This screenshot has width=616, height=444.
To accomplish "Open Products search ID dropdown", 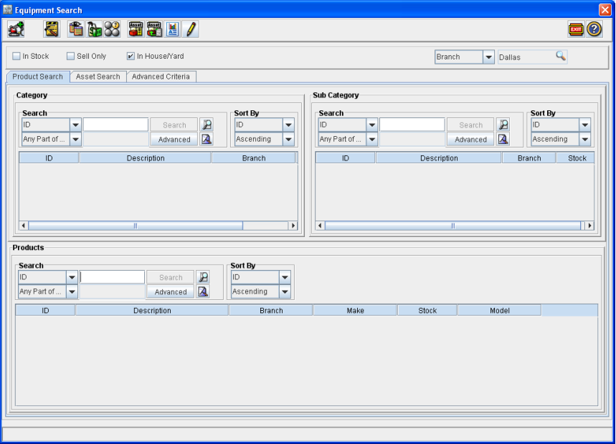I will click(72, 277).
